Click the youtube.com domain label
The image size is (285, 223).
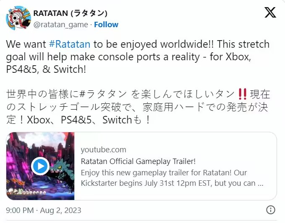coord(103,150)
